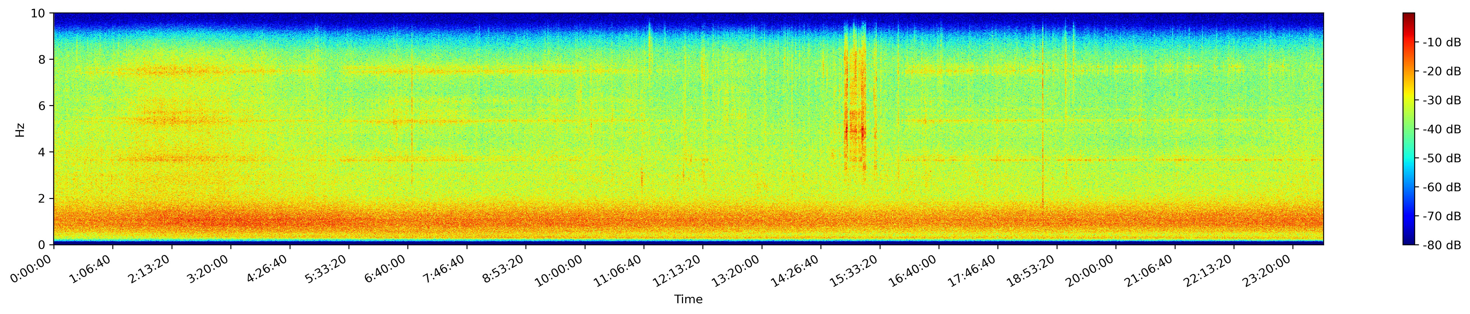Select the -40 dB colorbar label

click(x=1442, y=129)
